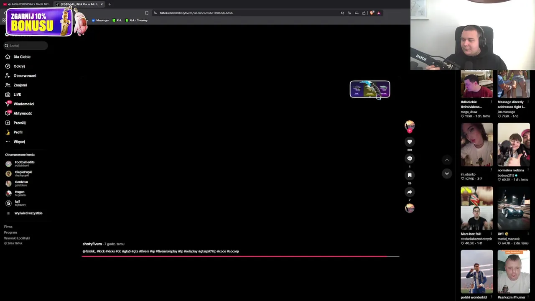Open the Prześlij upload page

(x=15, y=123)
